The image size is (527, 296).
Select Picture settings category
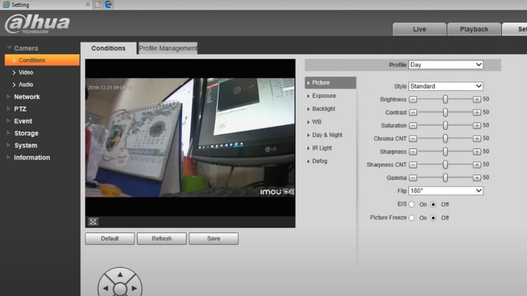click(331, 83)
